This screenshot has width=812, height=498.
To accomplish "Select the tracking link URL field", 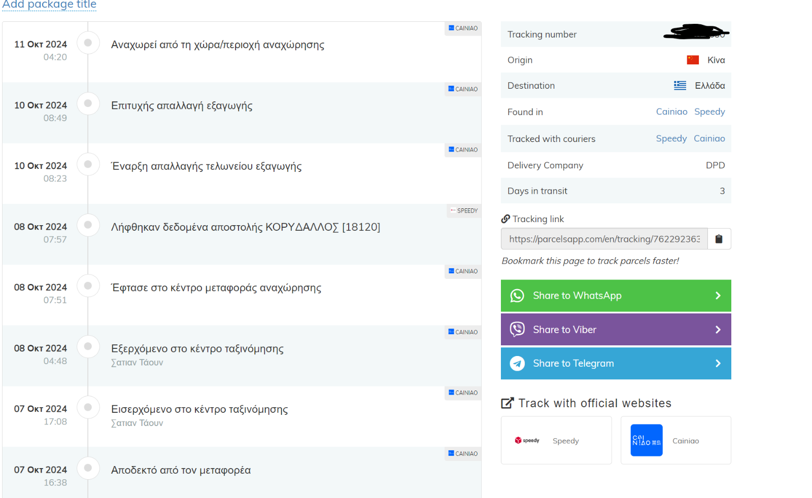I will (604, 239).
